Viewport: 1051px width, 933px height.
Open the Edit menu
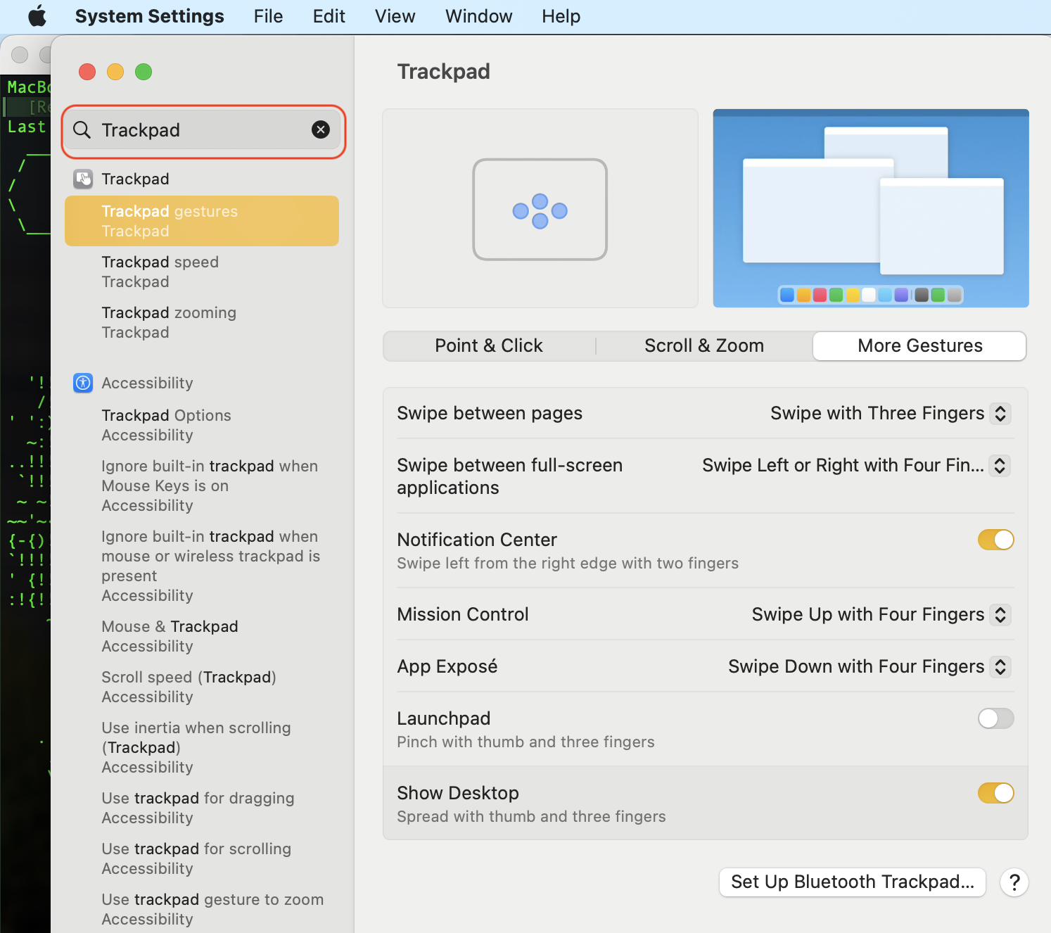[329, 16]
